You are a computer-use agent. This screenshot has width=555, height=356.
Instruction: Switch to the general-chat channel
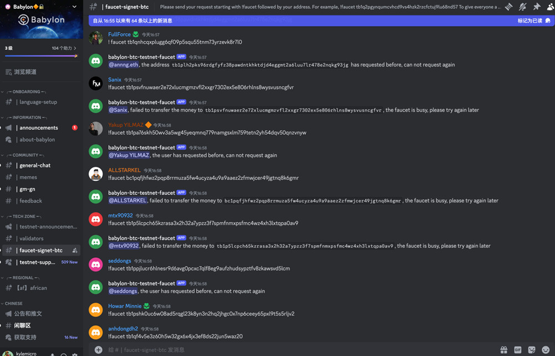[x=34, y=165]
